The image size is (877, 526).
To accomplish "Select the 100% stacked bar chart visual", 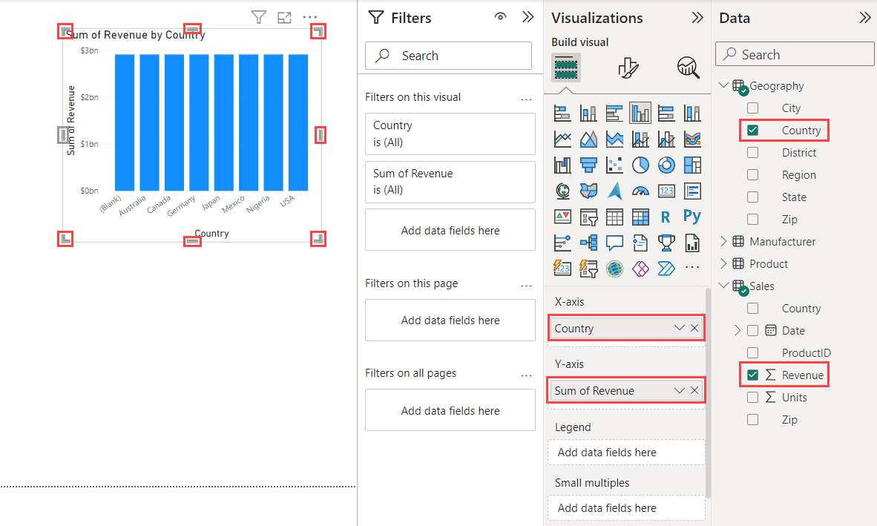I will tap(666, 114).
